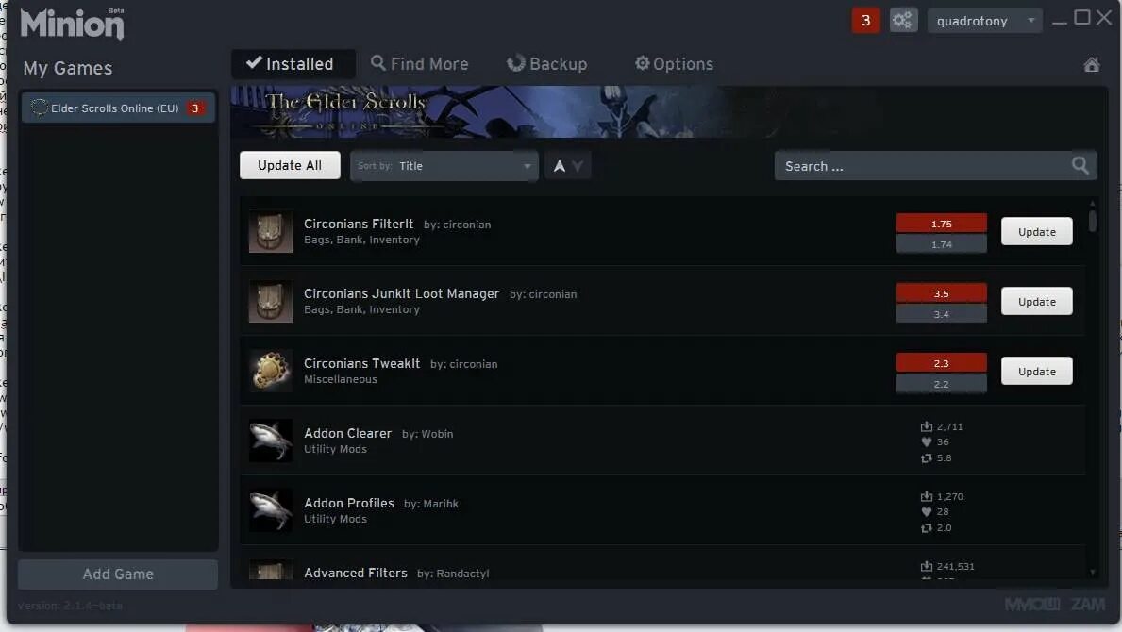Click the Elder Scrolls Online game icon
This screenshot has height=632, width=1122.
[40, 108]
